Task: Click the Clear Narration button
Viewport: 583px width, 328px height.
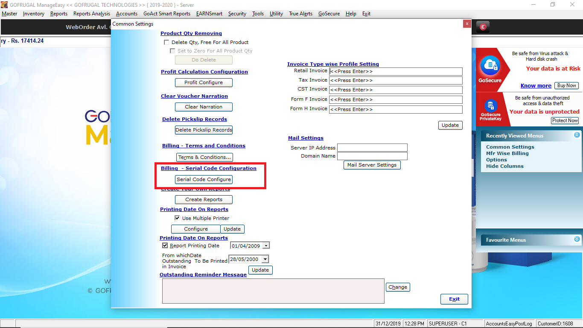Action: [x=204, y=107]
